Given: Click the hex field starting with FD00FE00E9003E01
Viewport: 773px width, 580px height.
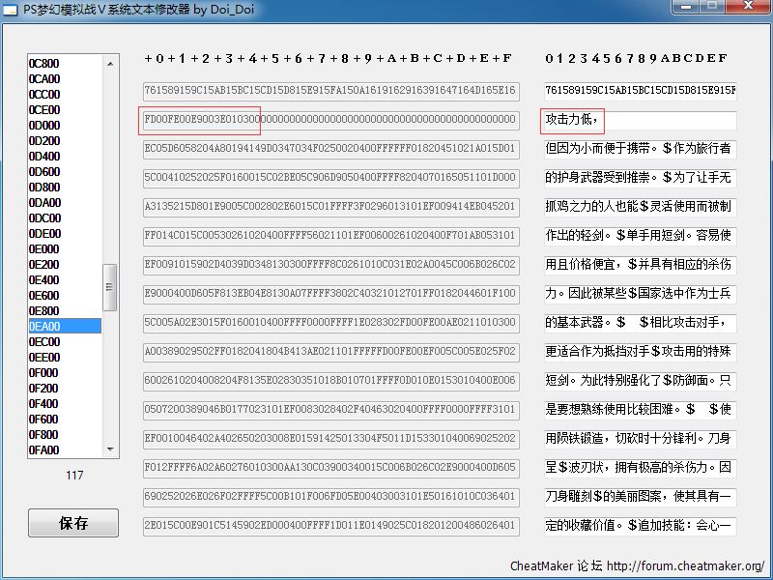Looking at the screenshot, I should 330,120.
